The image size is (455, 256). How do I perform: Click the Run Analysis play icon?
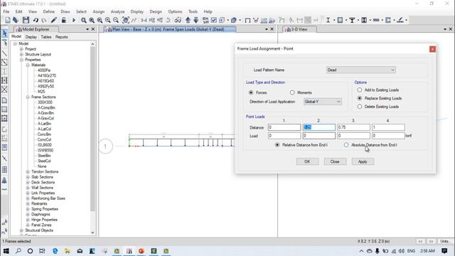pos(74,20)
